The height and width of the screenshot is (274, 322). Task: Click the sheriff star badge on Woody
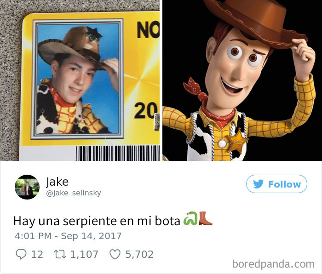click(238, 141)
